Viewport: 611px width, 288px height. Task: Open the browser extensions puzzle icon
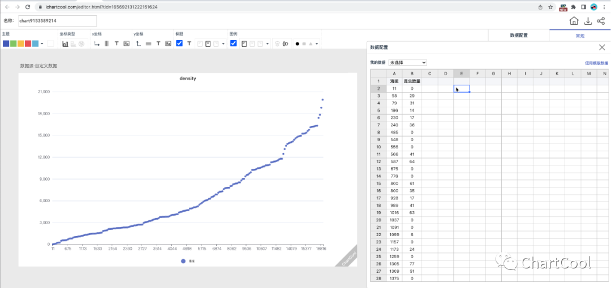click(574, 7)
